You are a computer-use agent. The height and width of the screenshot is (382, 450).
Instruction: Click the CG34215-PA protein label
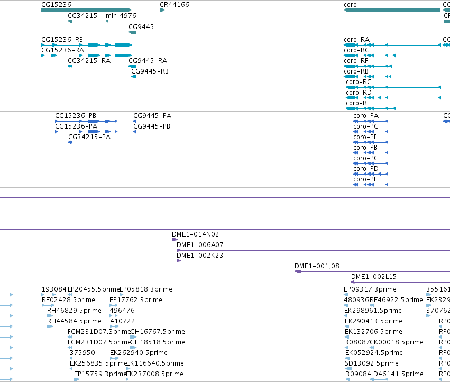pyautogui.click(x=89, y=137)
